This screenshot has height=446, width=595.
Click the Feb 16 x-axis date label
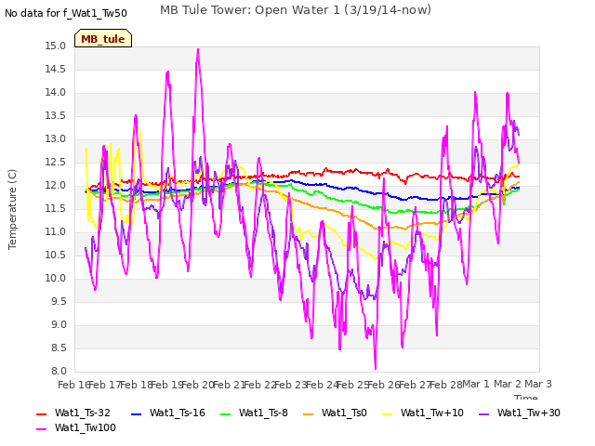tap(73, 385)
